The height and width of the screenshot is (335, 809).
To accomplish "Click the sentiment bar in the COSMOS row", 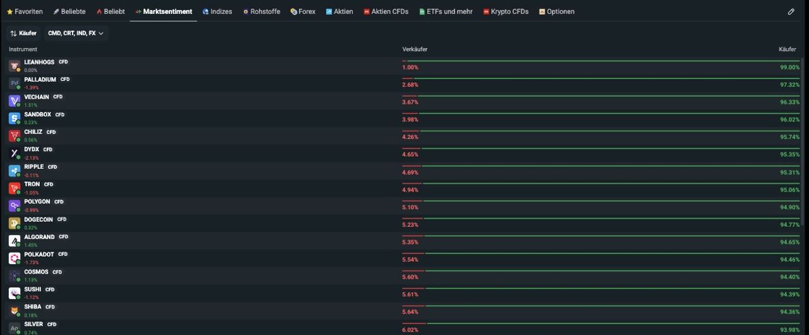I will 601,271.
